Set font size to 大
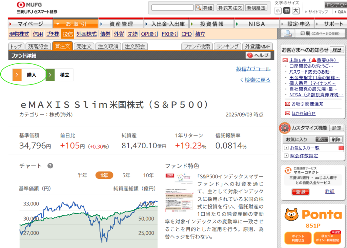This screenshot has width=347, height=248. point(296,10)
